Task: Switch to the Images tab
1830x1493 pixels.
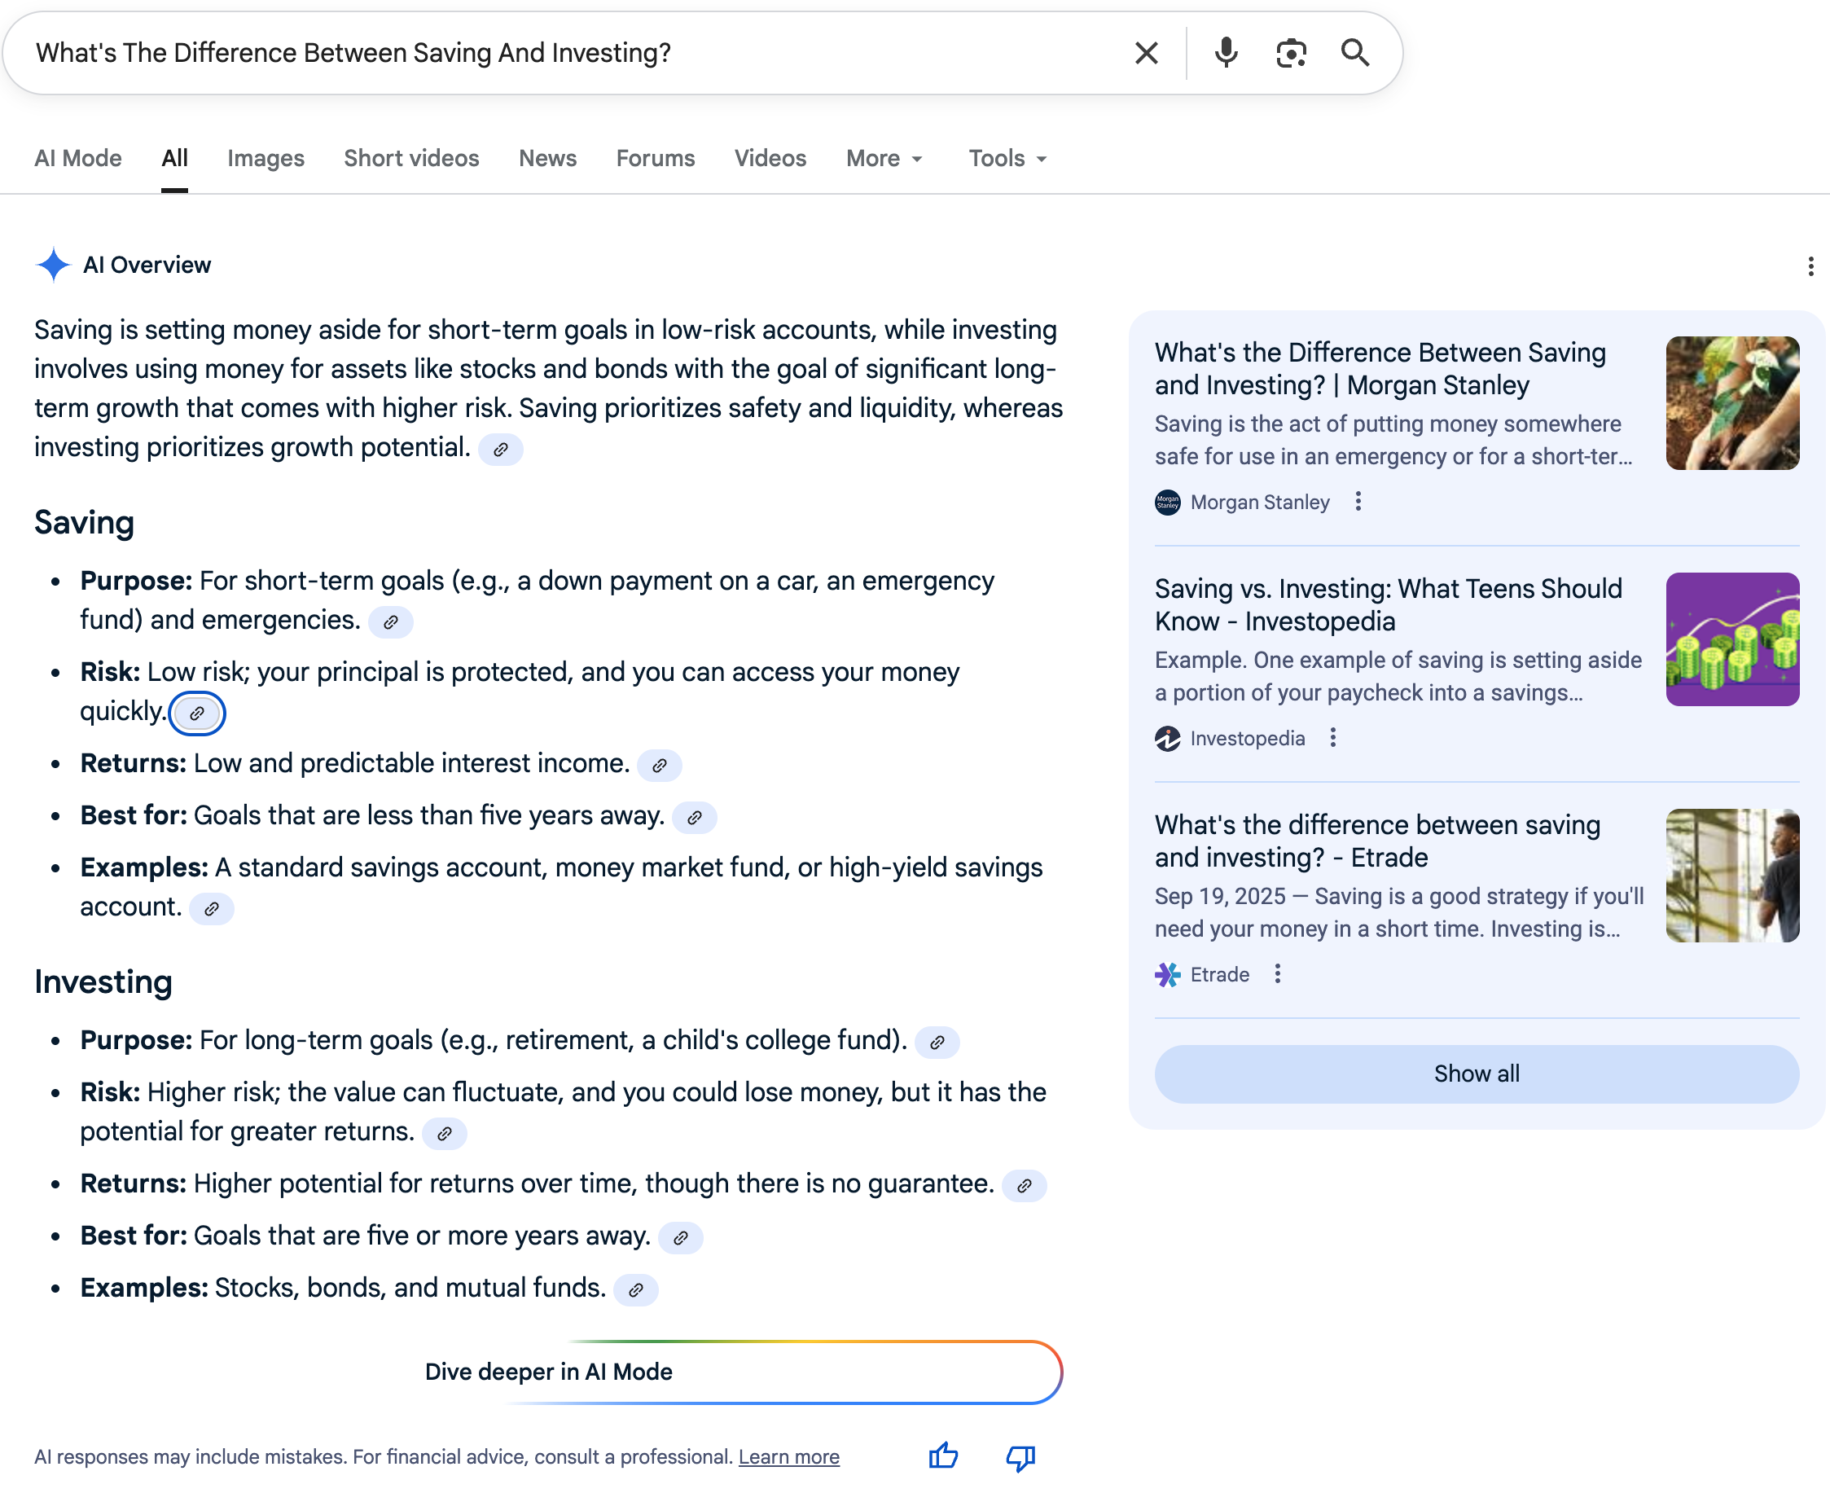Action: click(265, 158)
